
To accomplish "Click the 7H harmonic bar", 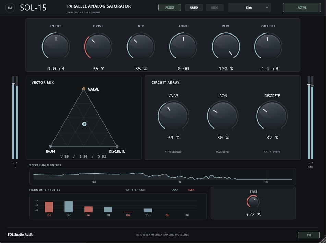I will click(x=148, y=210).
